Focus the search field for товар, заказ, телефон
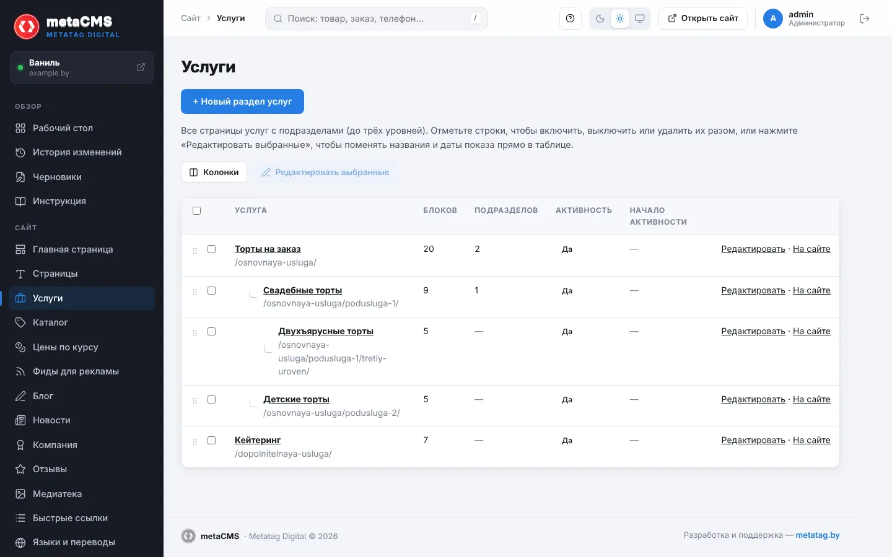Image resolution: width=892 pixels, height=557 pixels. tap(377, 19)
